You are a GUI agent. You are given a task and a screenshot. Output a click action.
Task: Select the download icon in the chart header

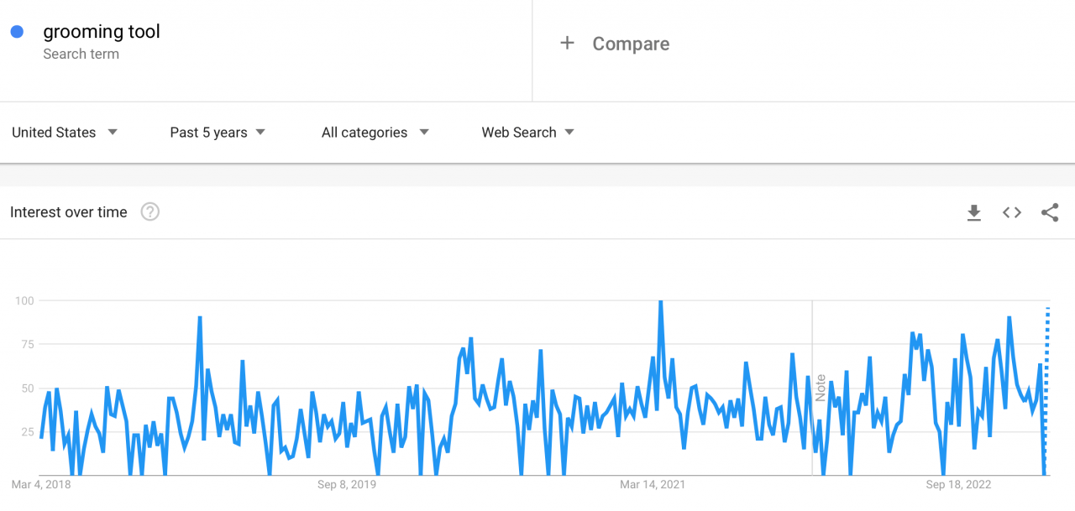pos(973,212)
